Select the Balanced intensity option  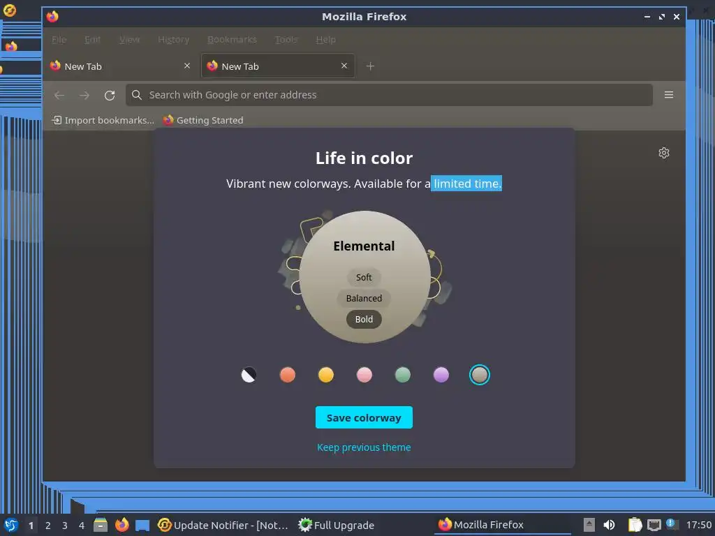(364, 298)
